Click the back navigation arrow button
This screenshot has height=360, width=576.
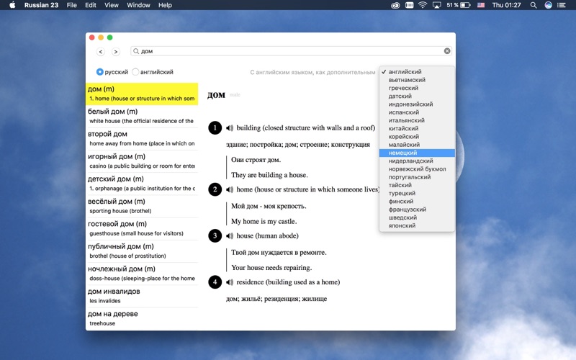(101, 52)
